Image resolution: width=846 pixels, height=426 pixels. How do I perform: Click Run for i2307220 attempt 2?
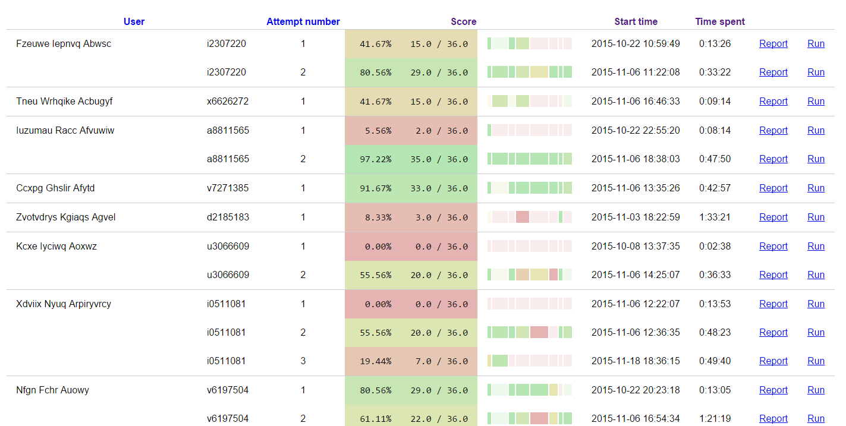click(x=816, y=72)
